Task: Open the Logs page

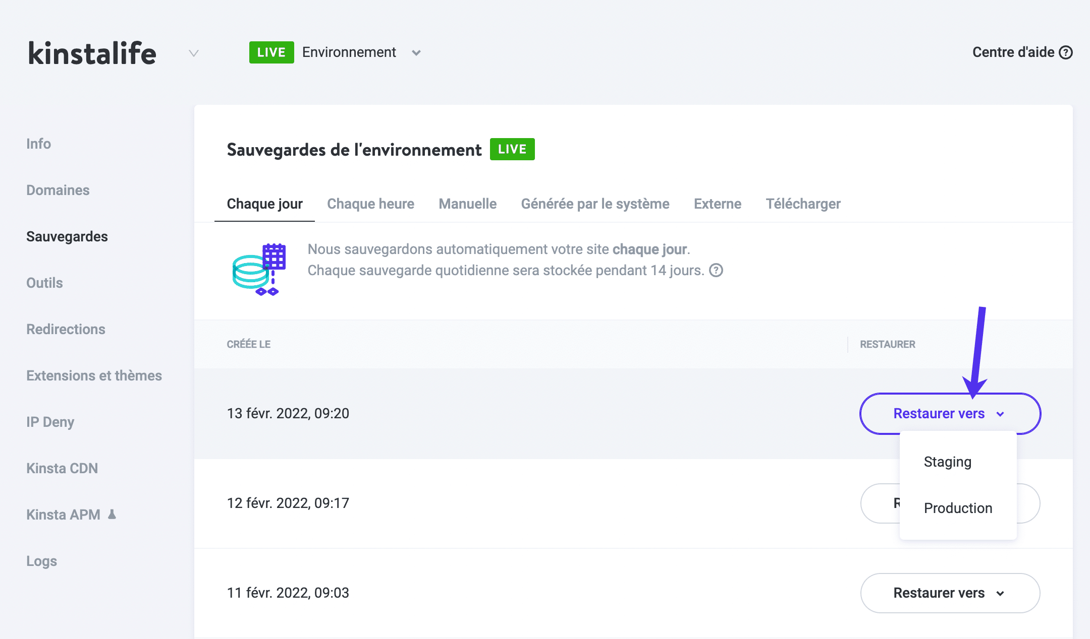Action: pos(41,561)
